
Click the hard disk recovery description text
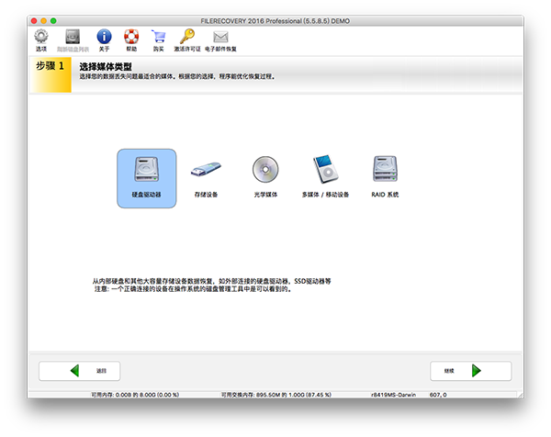211,281
